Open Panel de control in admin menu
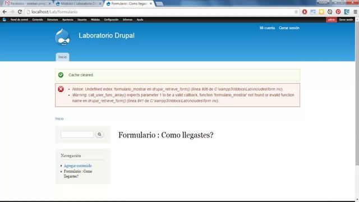This screenshot has height=202, width=359. pyautogui.click(x=19, y=20)
